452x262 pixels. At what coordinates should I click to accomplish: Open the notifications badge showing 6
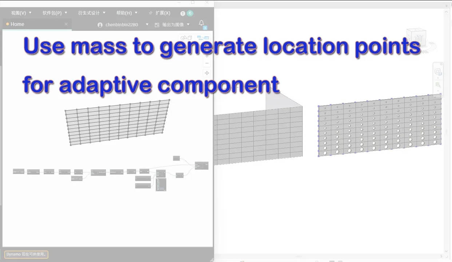click(x=189, y=13)
